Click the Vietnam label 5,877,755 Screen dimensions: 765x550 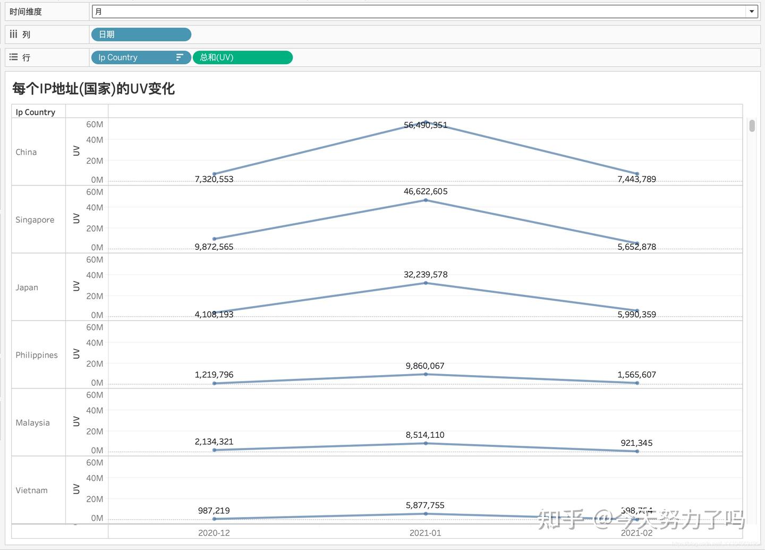point(425,505)
